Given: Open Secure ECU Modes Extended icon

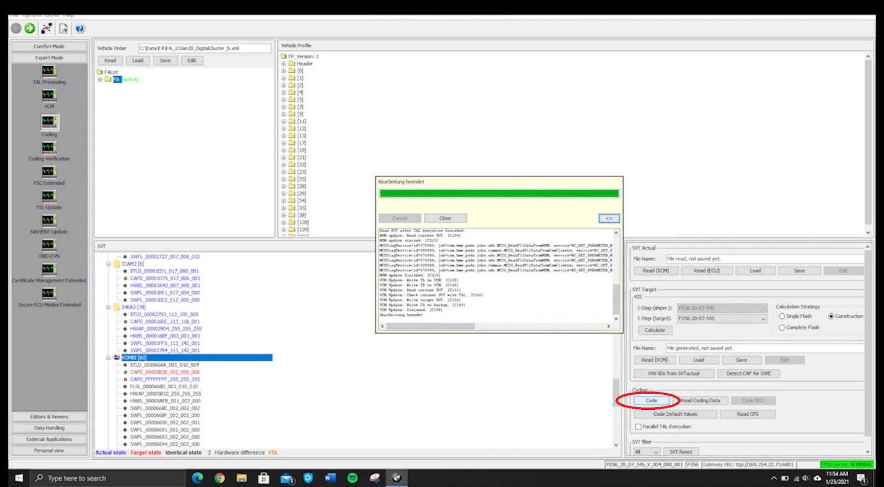Looking at the screenshot, I should (x=49, y=293).
